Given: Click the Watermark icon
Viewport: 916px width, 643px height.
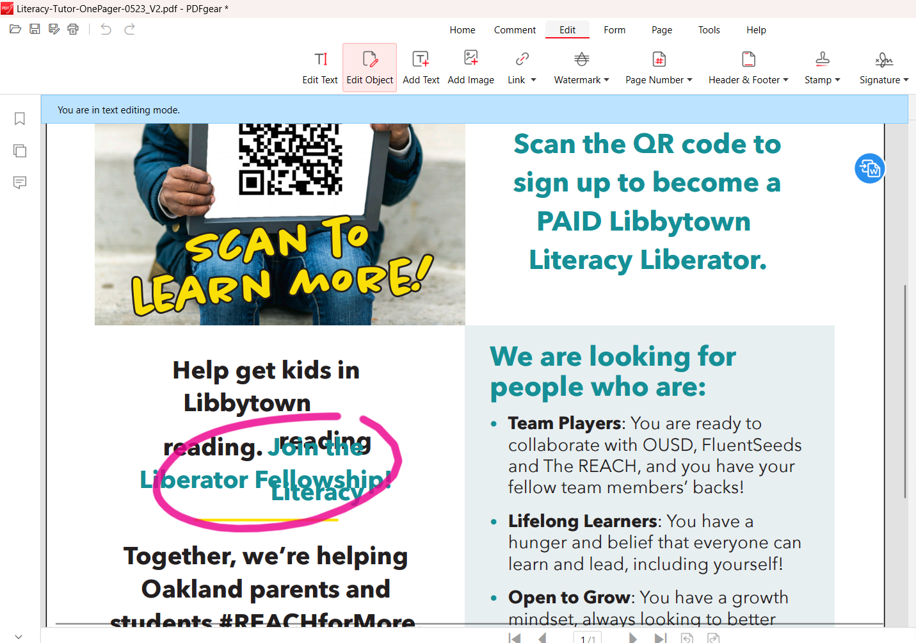Looking at the screenshot, I should (x=581, y=59).
